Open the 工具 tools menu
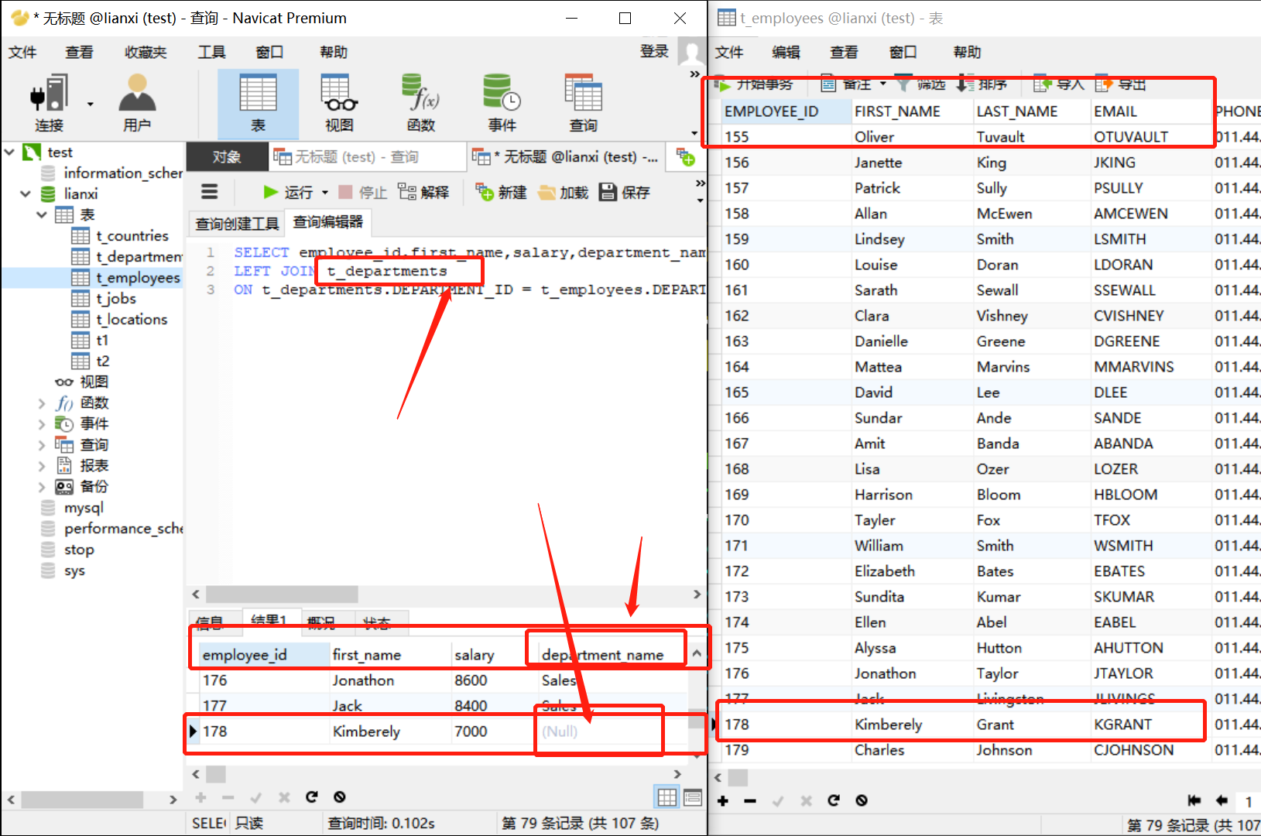The image size is (1261, 836). pos(211,52)
